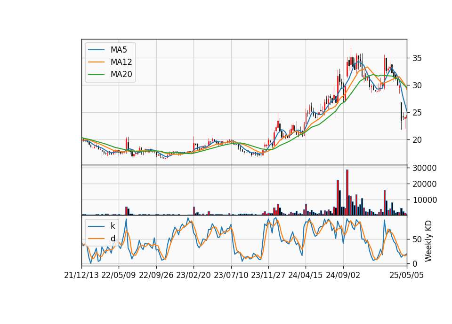Click the 22/09/26 date tick label
The width and height of the screenshot is (452, 324).
(156, 275)
